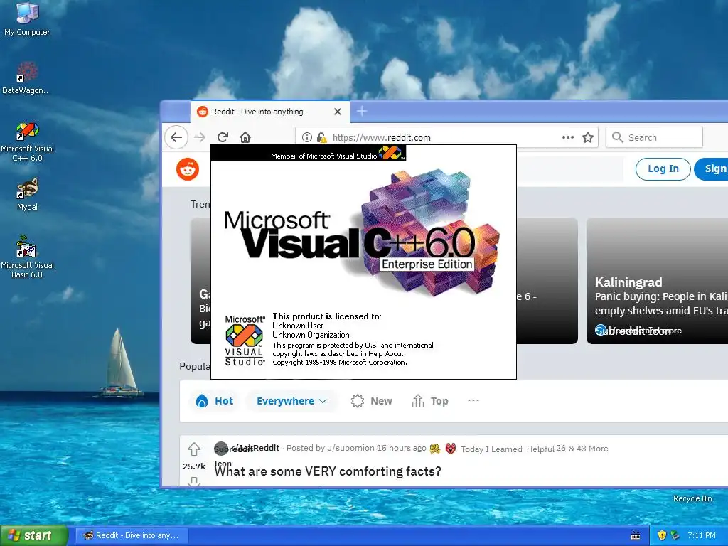Click the connection lock icon in address bar

click(321, 137)
